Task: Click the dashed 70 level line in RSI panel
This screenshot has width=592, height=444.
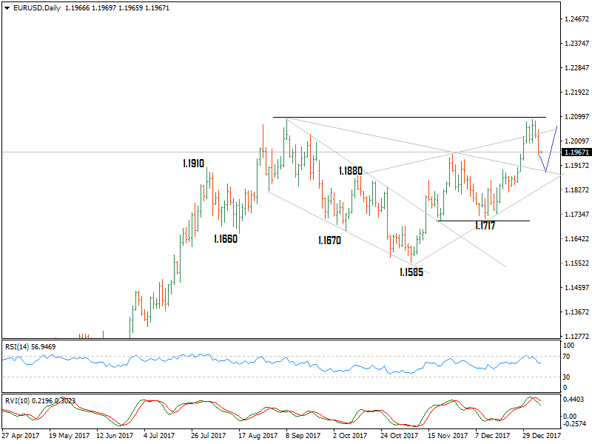Action: [x=296, y=356]
